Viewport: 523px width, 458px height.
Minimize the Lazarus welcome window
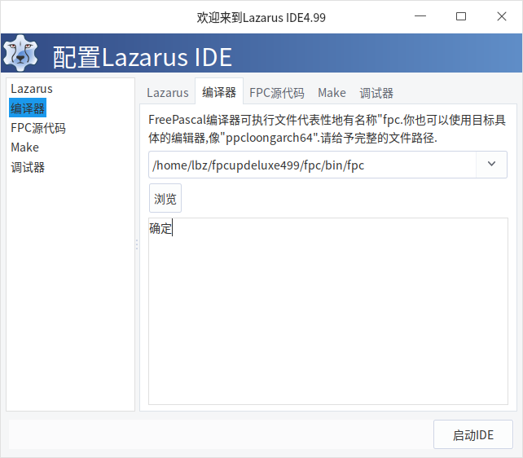point(420,16)
